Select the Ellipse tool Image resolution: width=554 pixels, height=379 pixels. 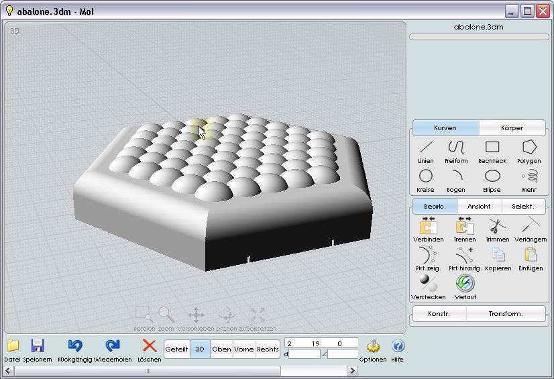pyautogui.click(x=492, y=181)
